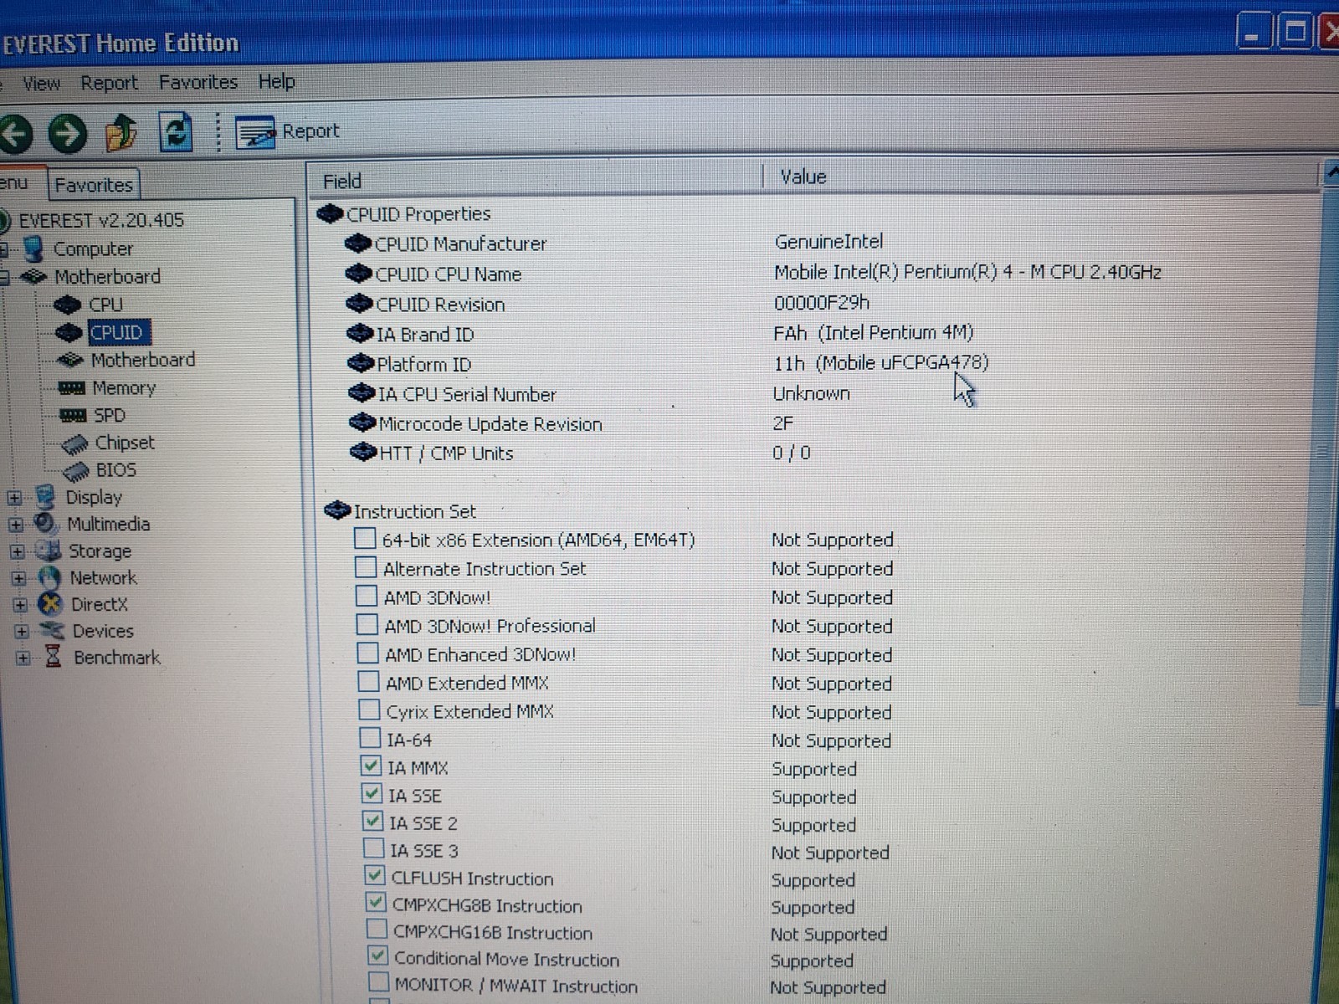Open the Report menu

109,83
